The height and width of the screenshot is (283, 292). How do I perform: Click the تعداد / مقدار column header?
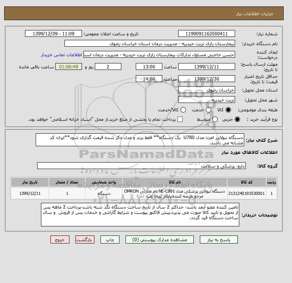pyautogui.click(x=67, y=182)
